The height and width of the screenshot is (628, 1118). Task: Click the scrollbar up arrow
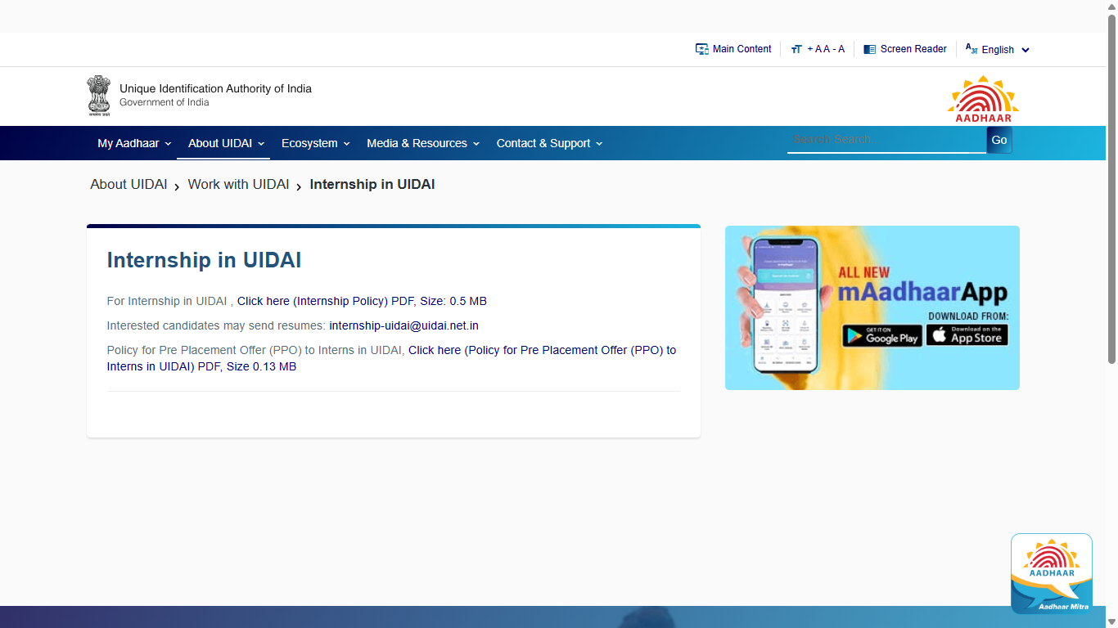tap(1111, 7)
